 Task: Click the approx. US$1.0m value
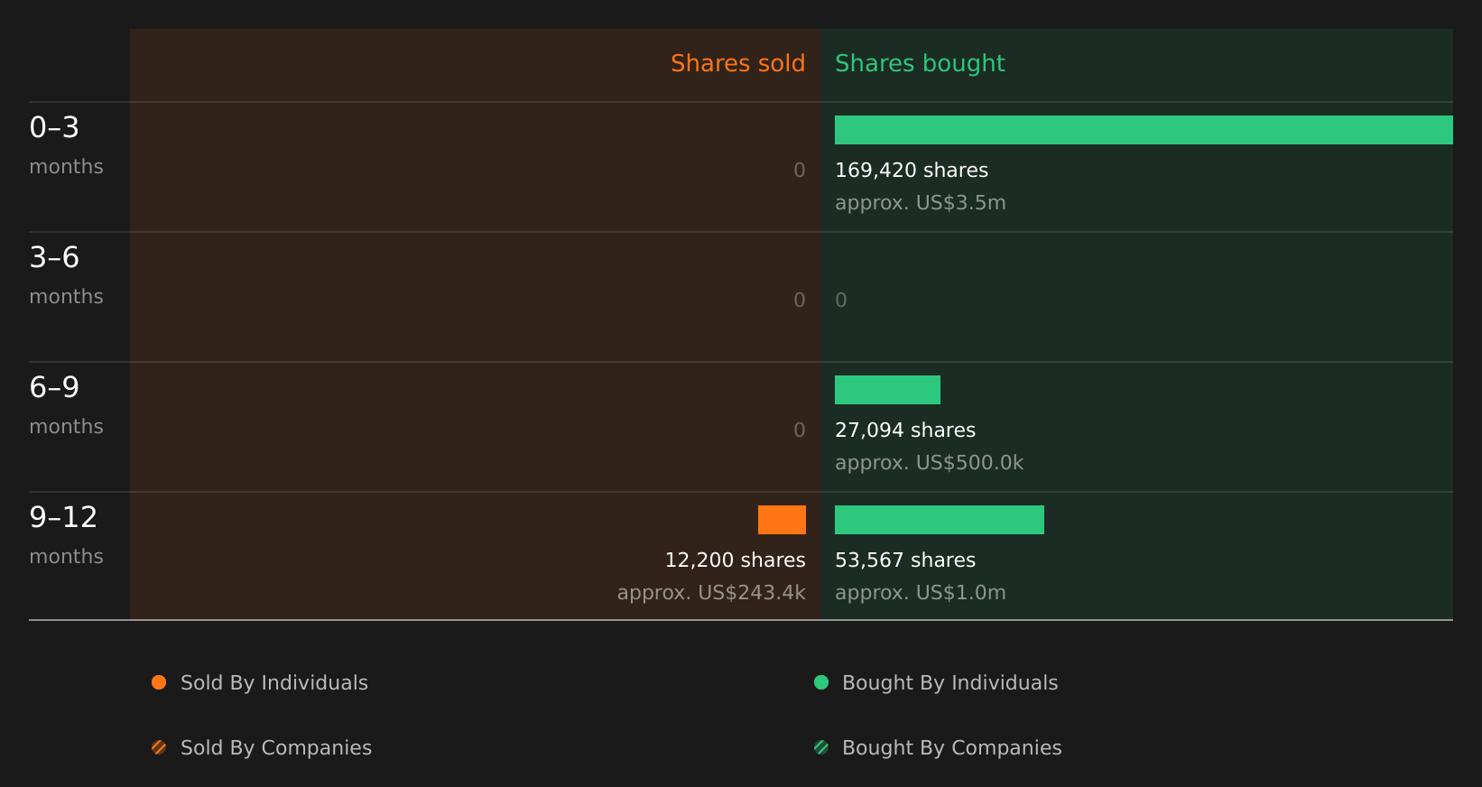921,592
